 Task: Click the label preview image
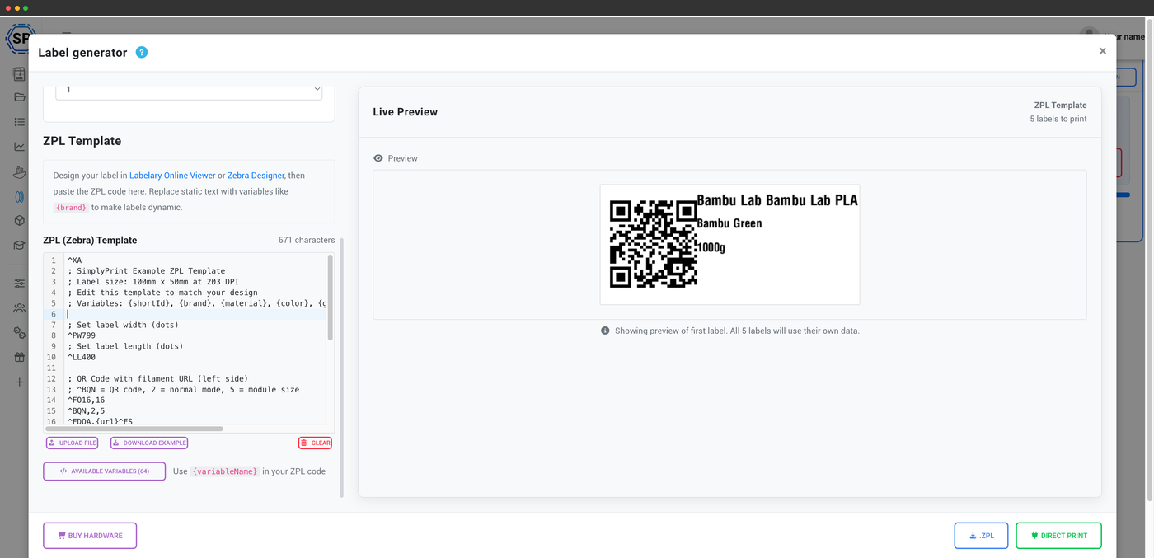[x=729, y=245]
